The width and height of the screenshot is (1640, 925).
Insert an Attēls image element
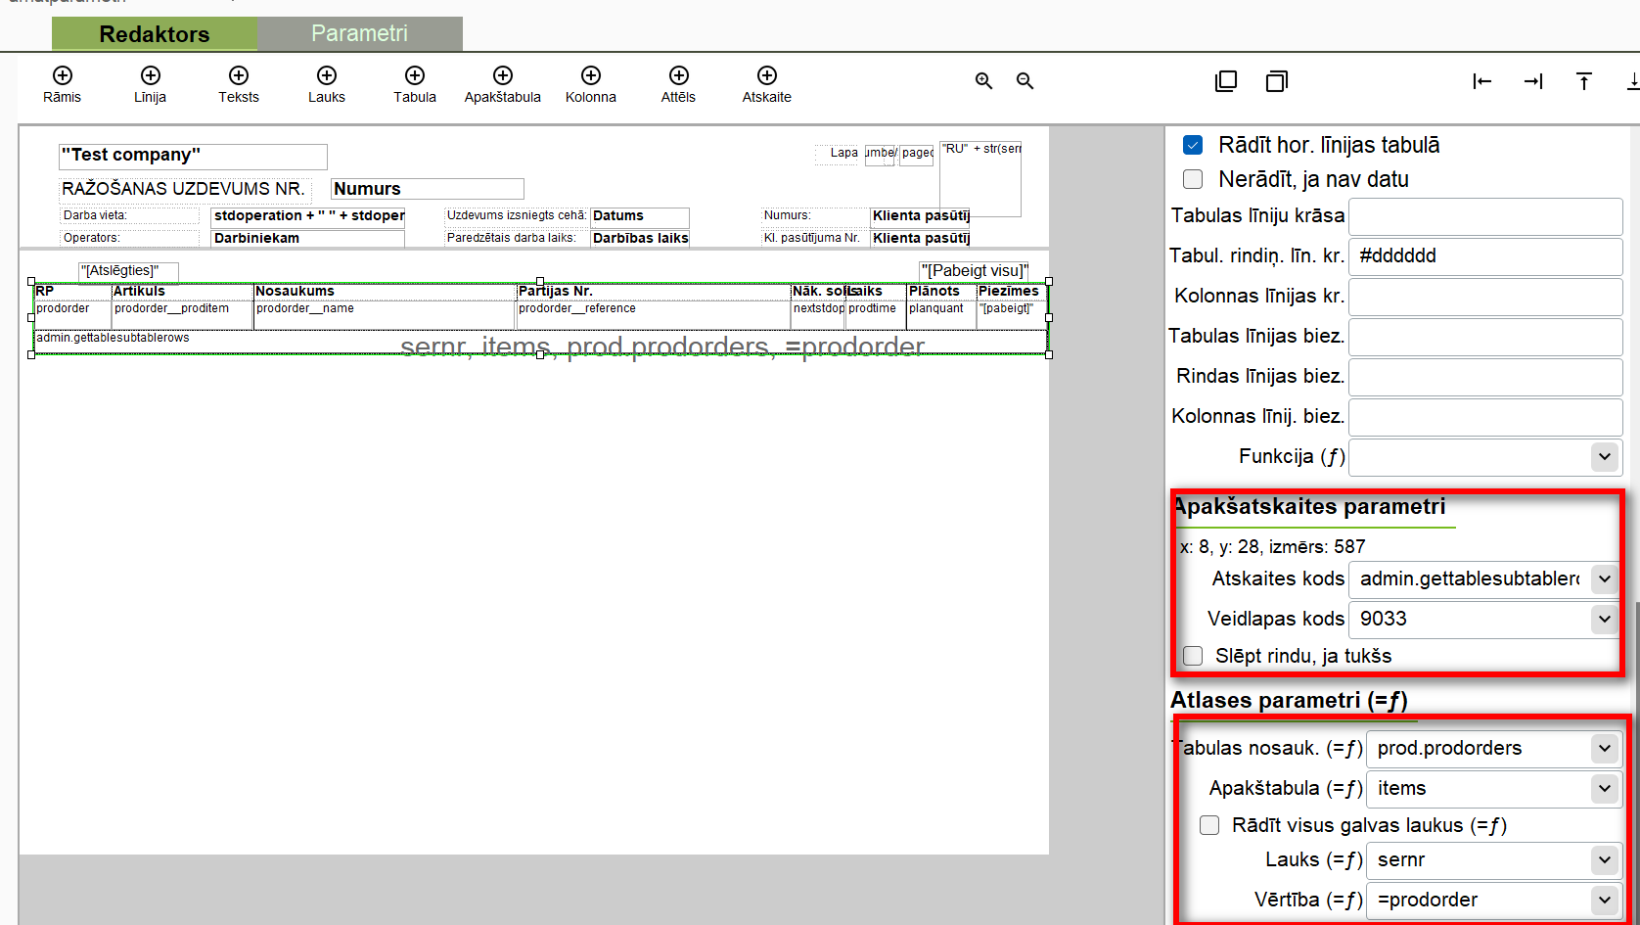tap(679, 84)
